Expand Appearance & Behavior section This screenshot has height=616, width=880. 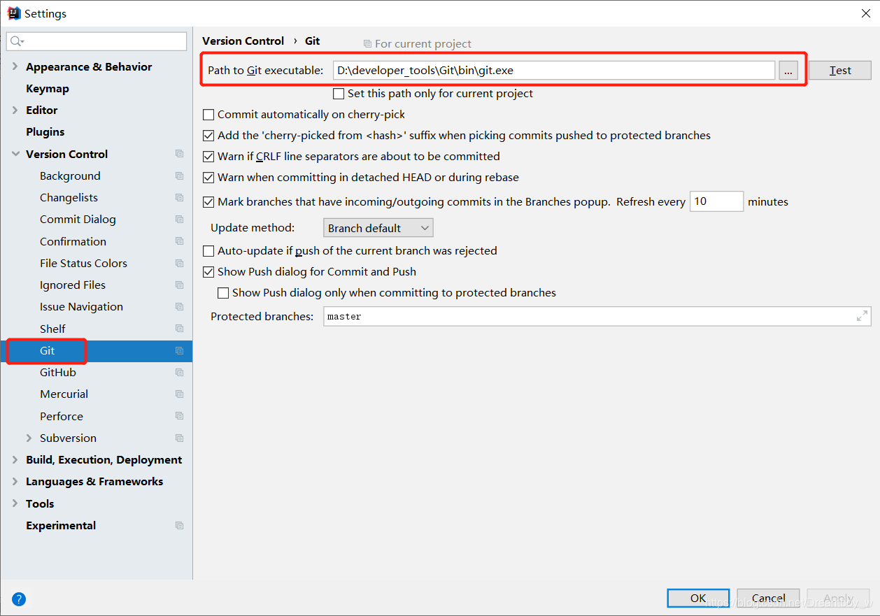tap(15, 66)
